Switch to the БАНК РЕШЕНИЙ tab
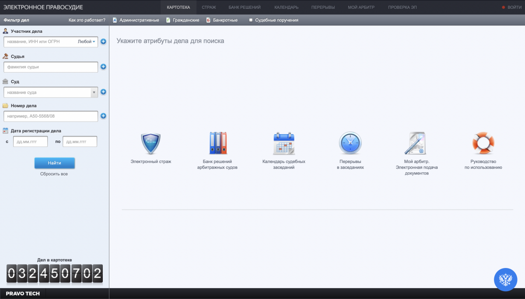 click(x=245, y=7)
